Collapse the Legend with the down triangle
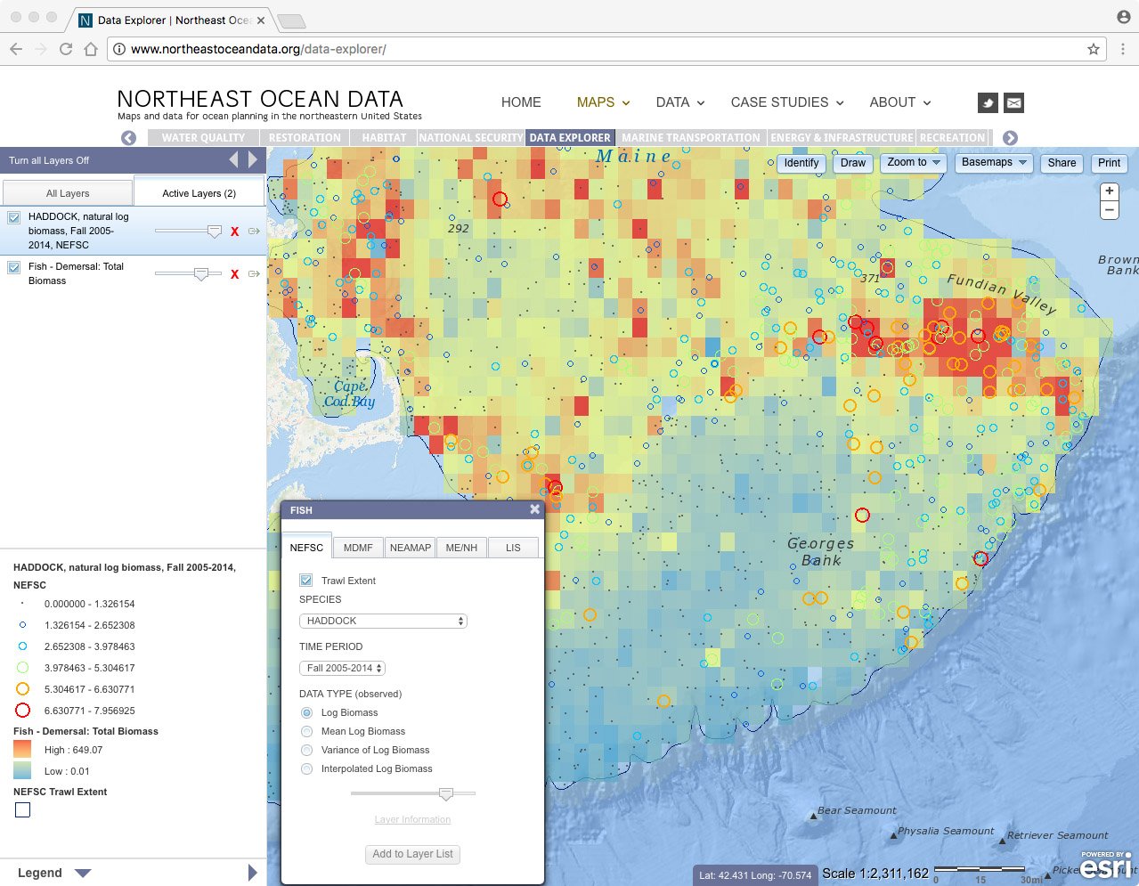Viewport: 1139px width, 886px height. 83,873
